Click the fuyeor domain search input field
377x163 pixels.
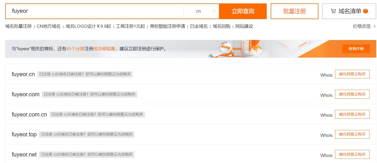pos(95,11)
